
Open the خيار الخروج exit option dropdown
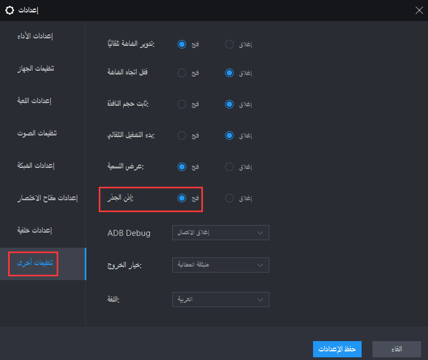pyautogui.click(x=221, y=265)
